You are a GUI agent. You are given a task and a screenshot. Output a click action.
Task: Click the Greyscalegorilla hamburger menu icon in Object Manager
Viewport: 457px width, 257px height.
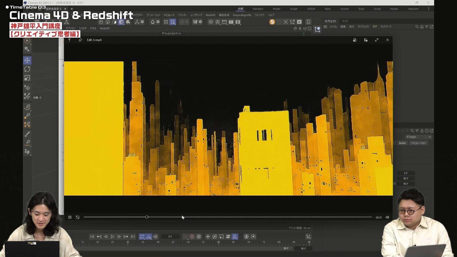pos(325,26)
